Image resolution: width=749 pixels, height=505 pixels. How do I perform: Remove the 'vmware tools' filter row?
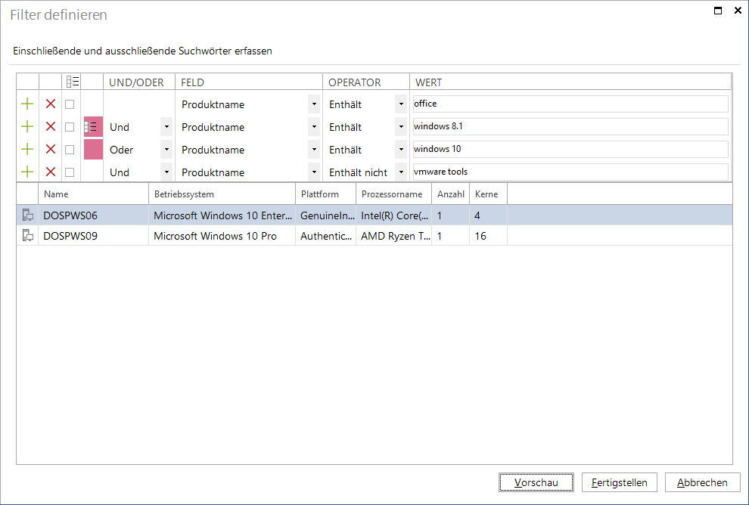pyautogui.click(x=50, y=172)
